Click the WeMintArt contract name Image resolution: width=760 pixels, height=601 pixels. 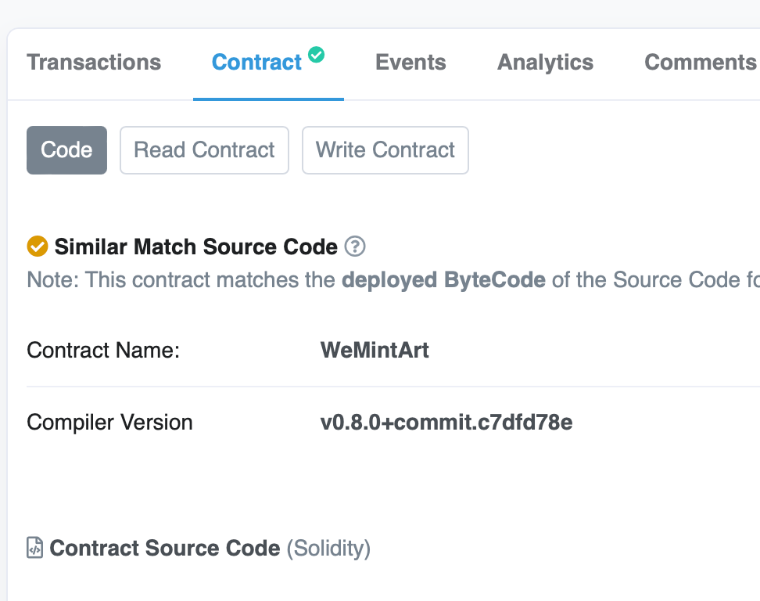click(375, 350)
